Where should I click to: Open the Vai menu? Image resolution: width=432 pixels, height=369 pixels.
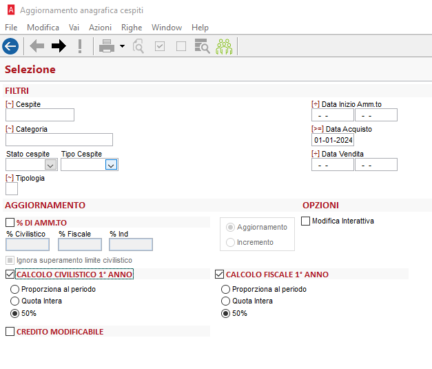[74, 28]
